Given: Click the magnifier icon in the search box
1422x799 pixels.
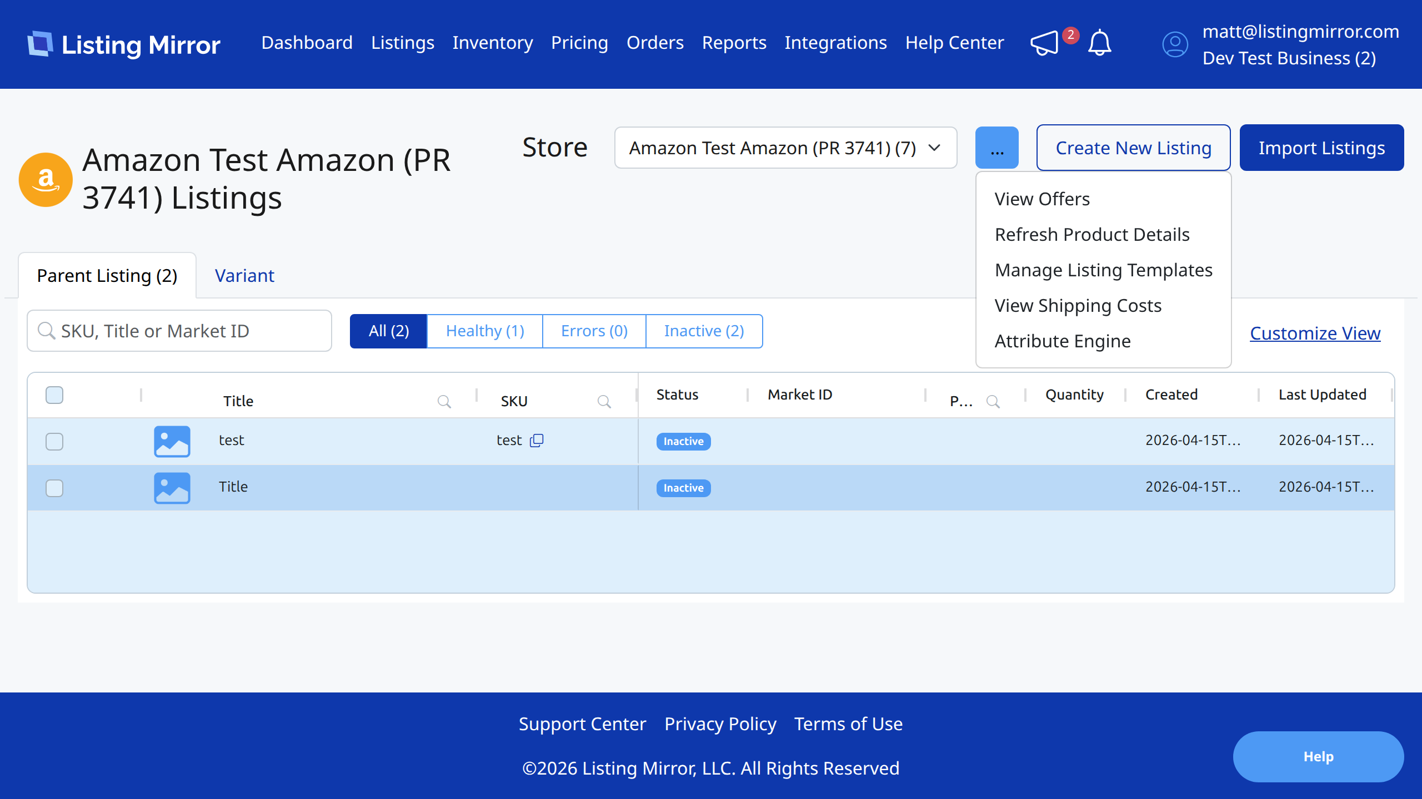Looking at the screenshot, I should point(46,331).
